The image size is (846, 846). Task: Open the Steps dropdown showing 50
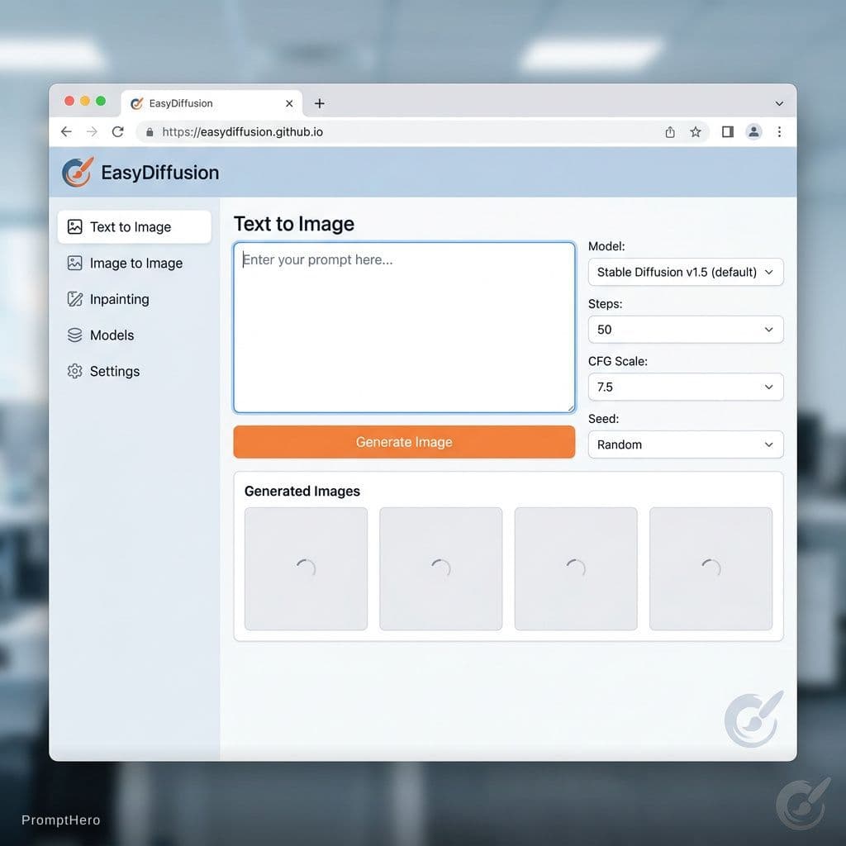point(685,330)
